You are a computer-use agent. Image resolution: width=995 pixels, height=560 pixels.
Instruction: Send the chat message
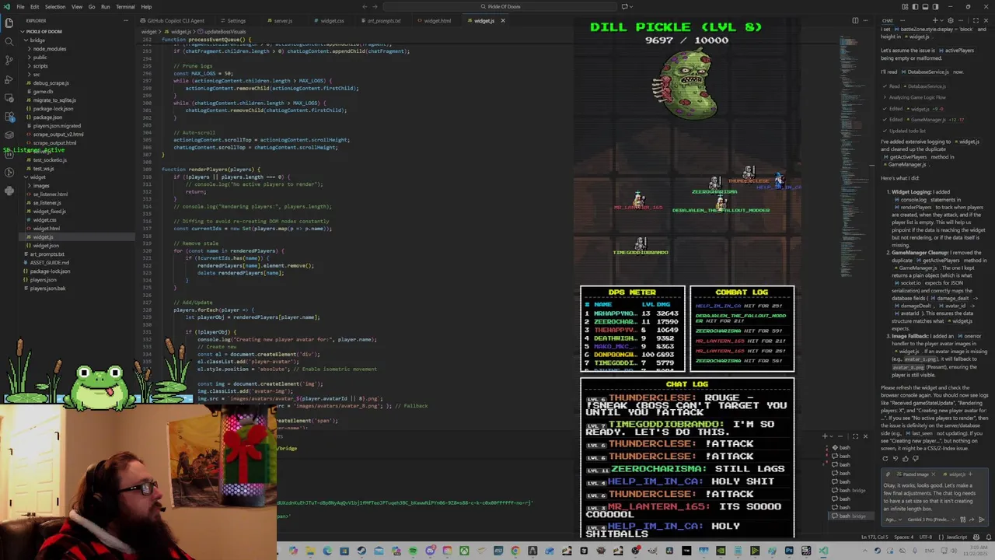[982, 520]
